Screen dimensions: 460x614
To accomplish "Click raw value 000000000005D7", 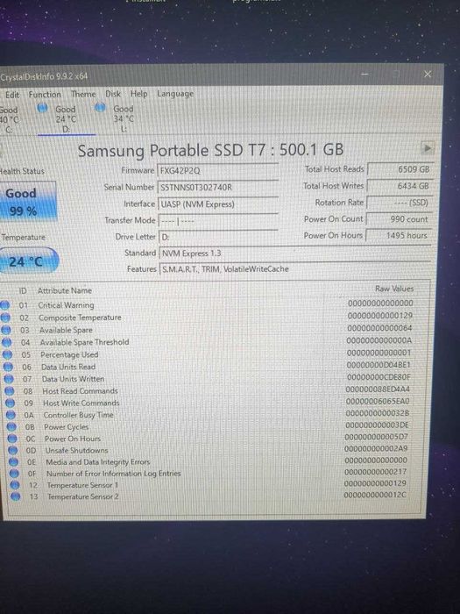I will (x=376, y=437).
